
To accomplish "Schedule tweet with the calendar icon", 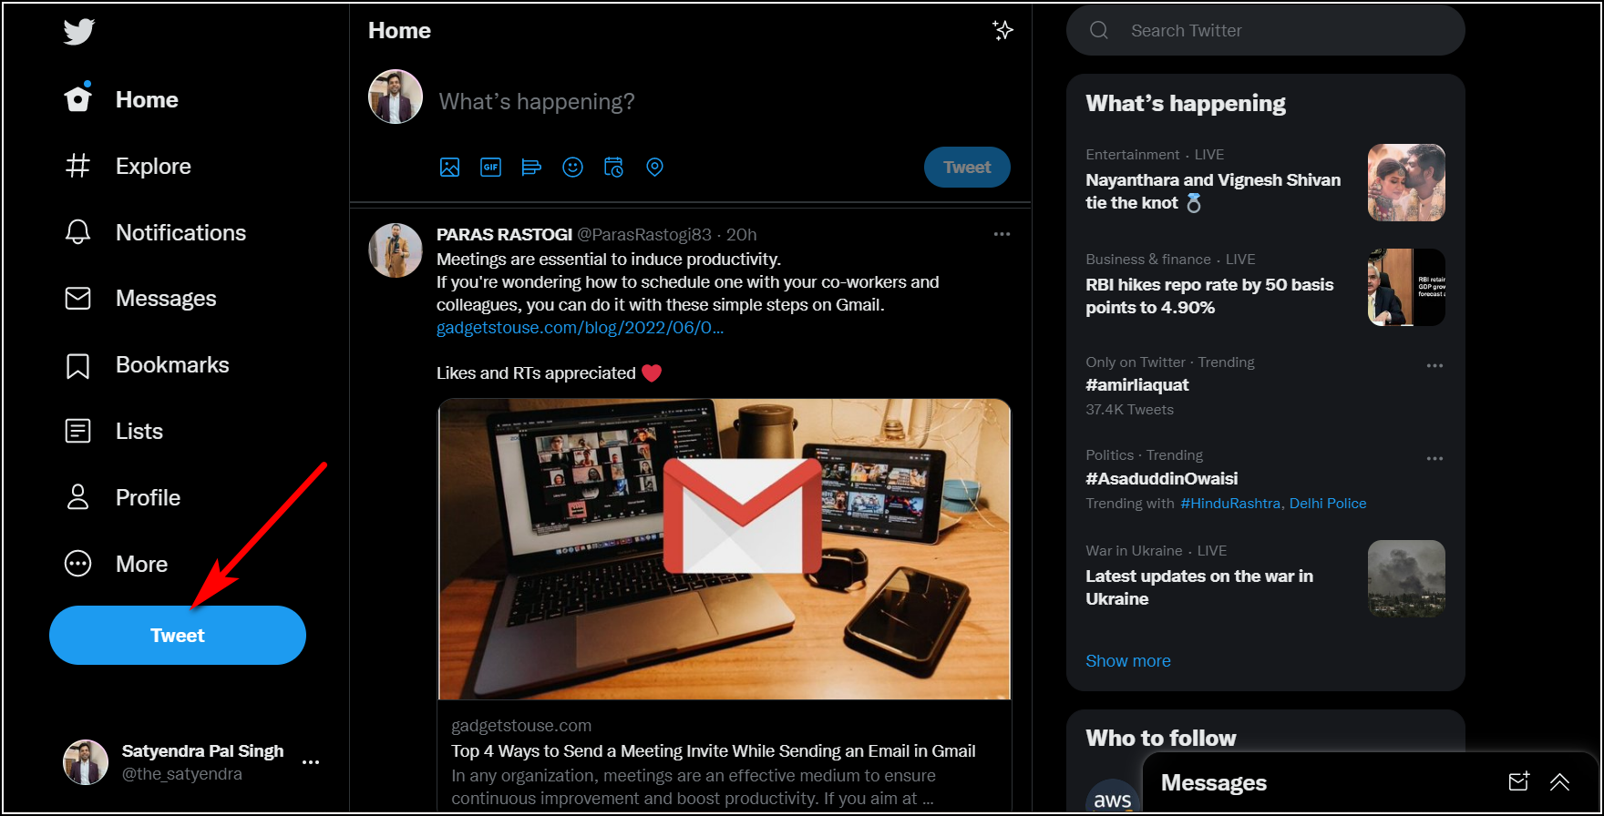I will [613, 168].
